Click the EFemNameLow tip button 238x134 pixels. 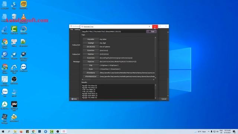click(x=91, y=76)
